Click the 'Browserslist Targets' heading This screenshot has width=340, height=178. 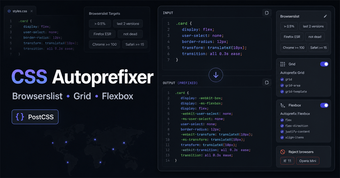[x=105, y=14]
